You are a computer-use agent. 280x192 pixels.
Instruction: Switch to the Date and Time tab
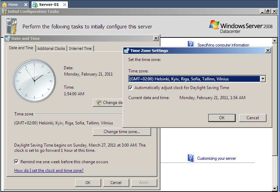point(21,48)
